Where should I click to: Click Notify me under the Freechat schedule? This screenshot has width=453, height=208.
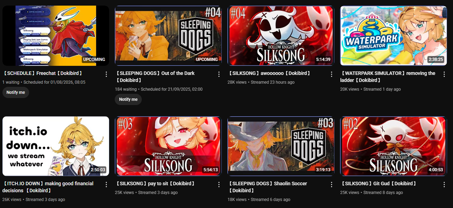[16, 92]
